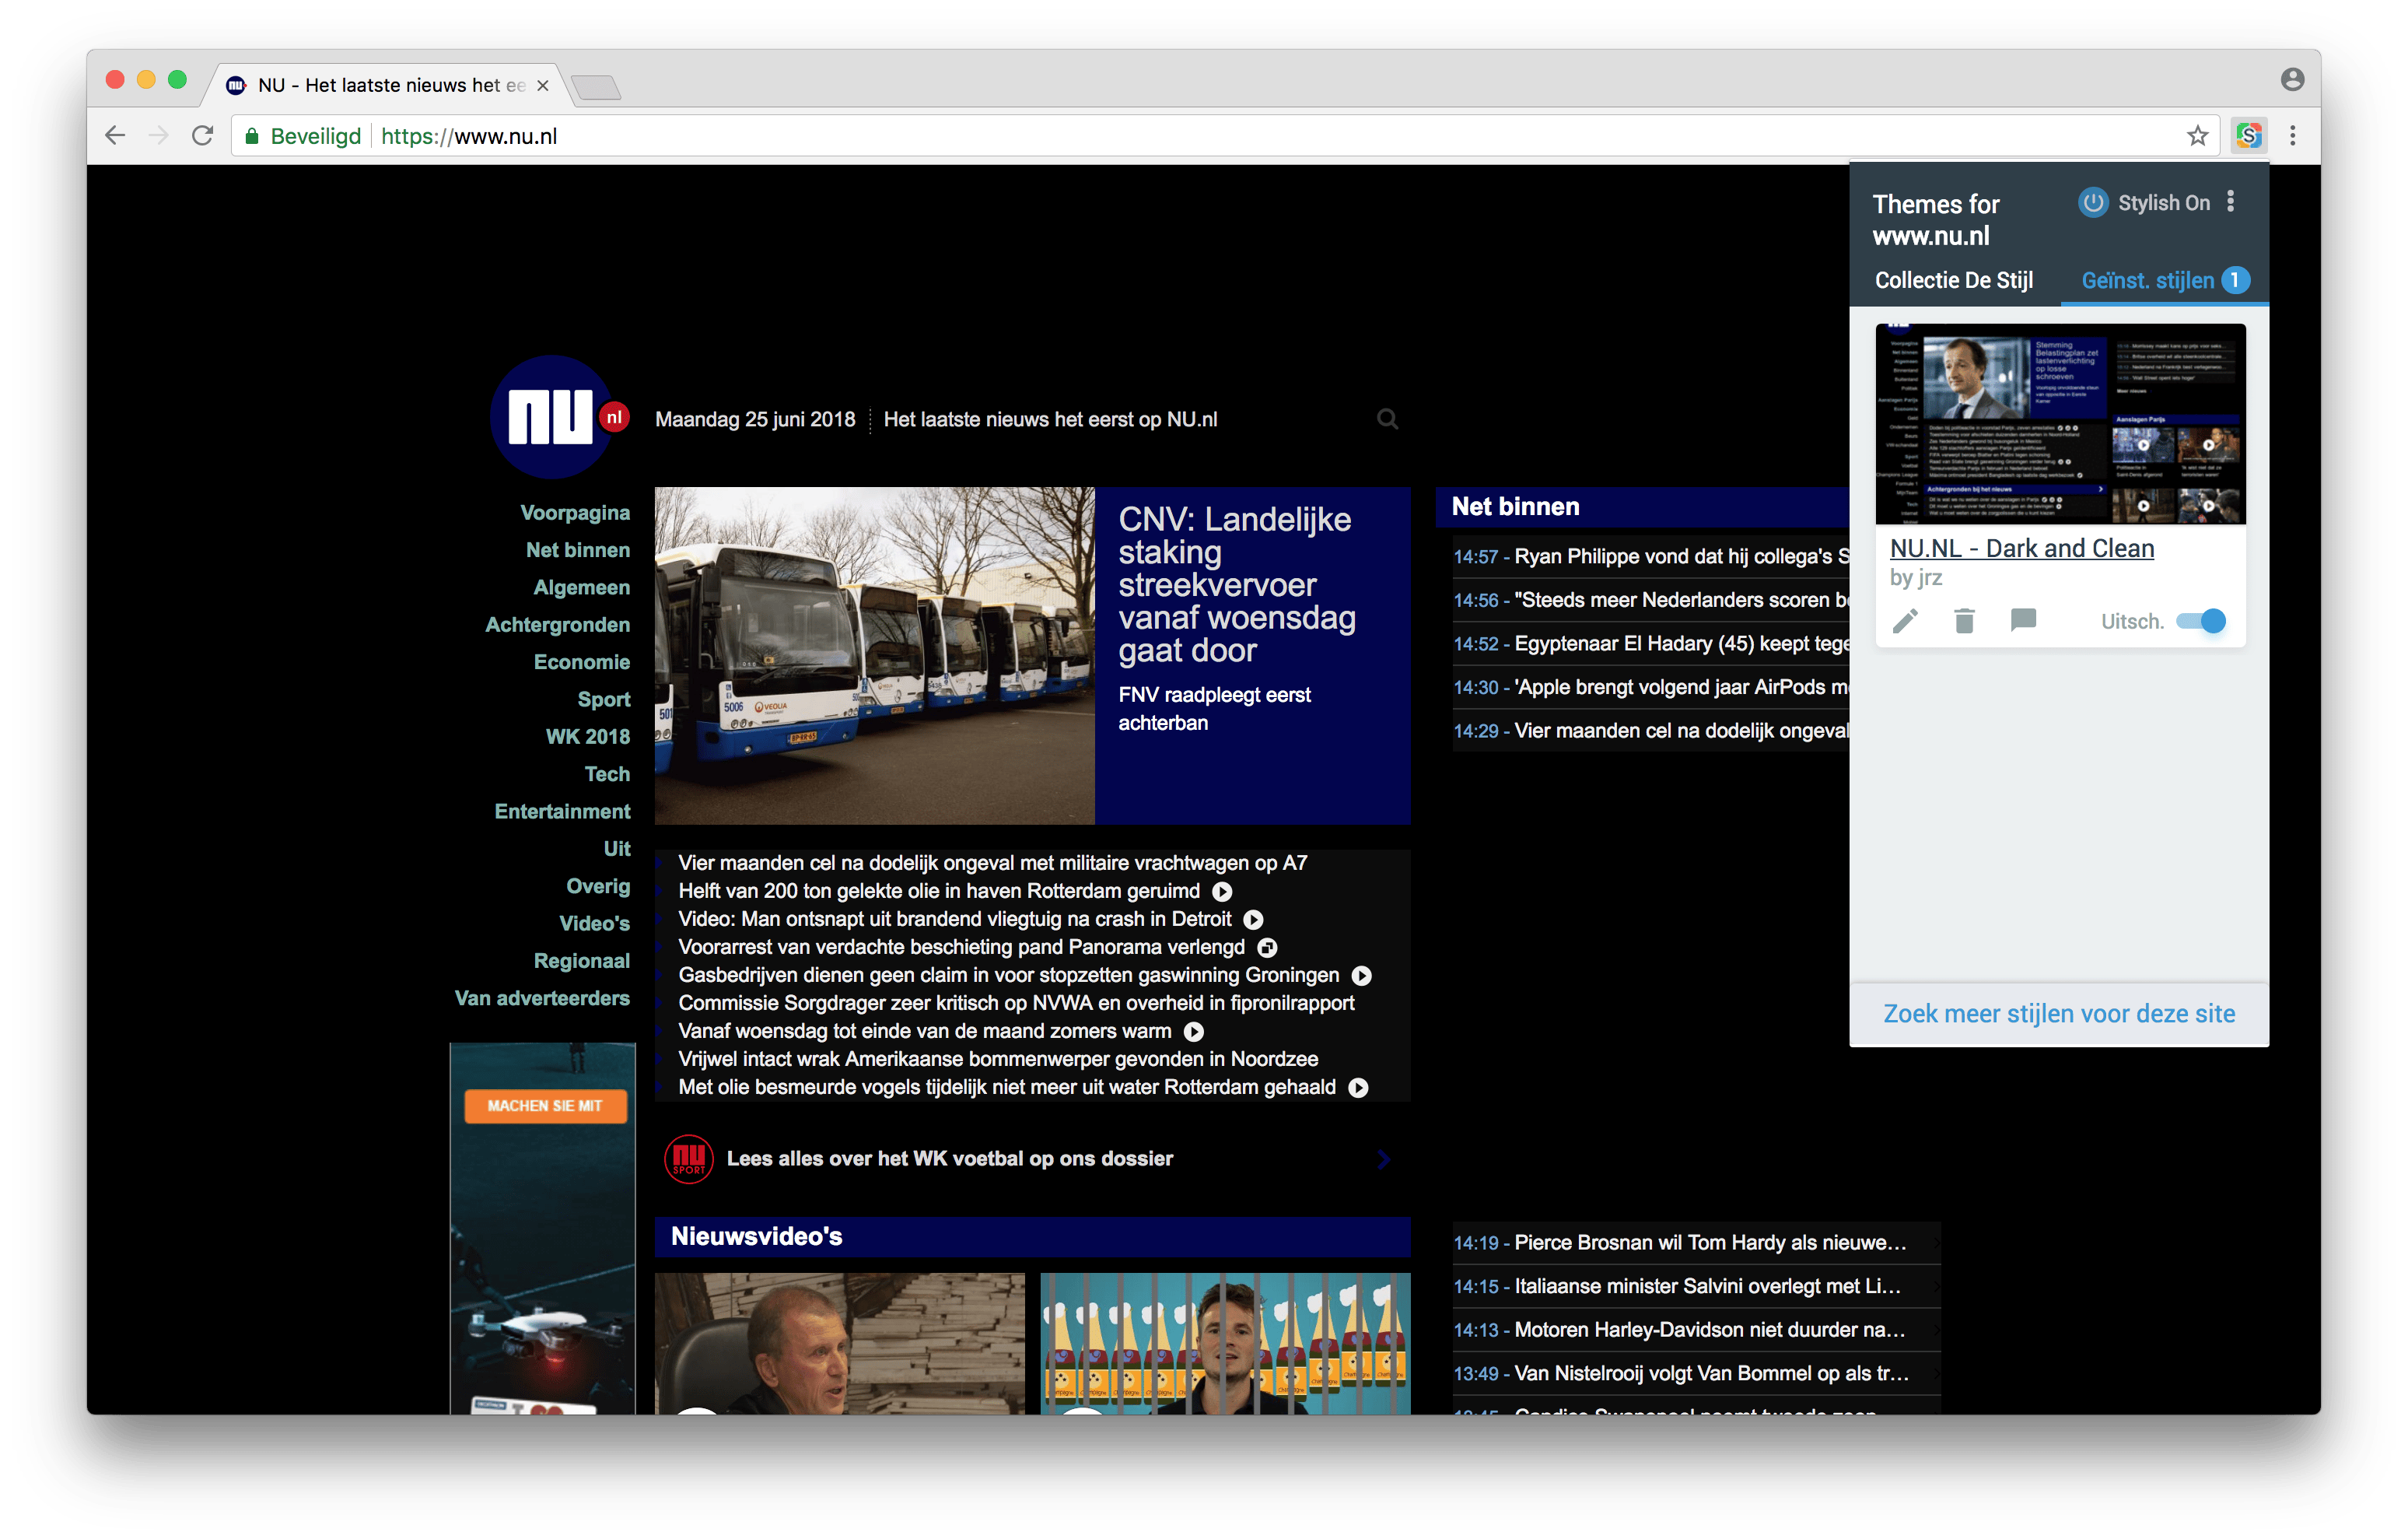This screenshot has height=1539, width=2408.
Task: Reload the page
Action: click(x=203, y=136)
